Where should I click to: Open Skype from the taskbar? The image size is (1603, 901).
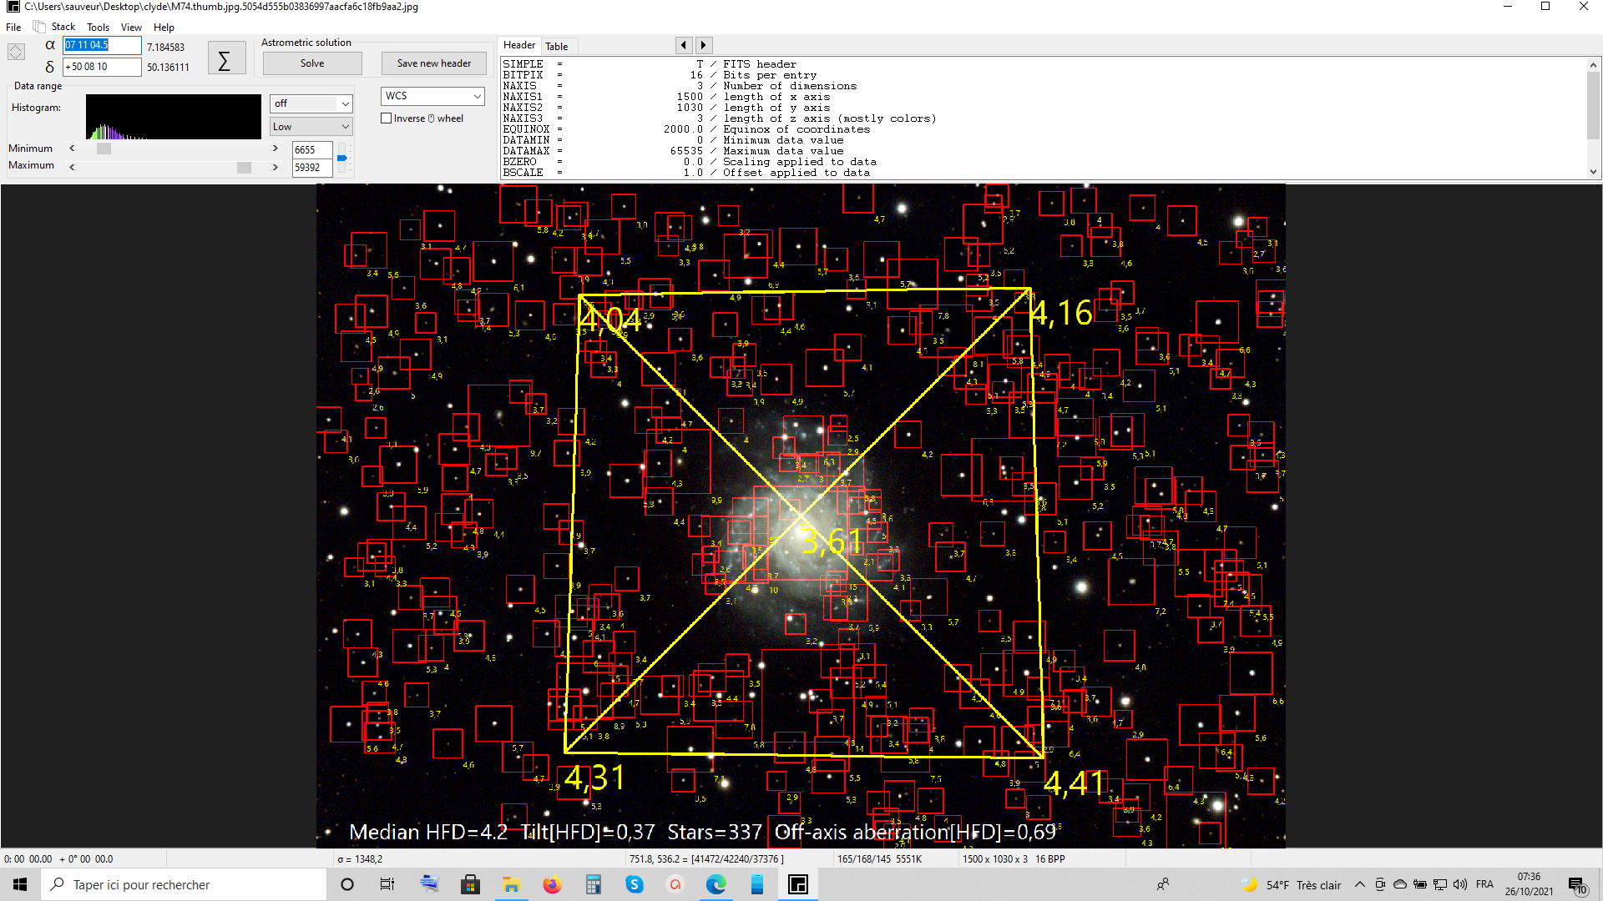(635, 884)
